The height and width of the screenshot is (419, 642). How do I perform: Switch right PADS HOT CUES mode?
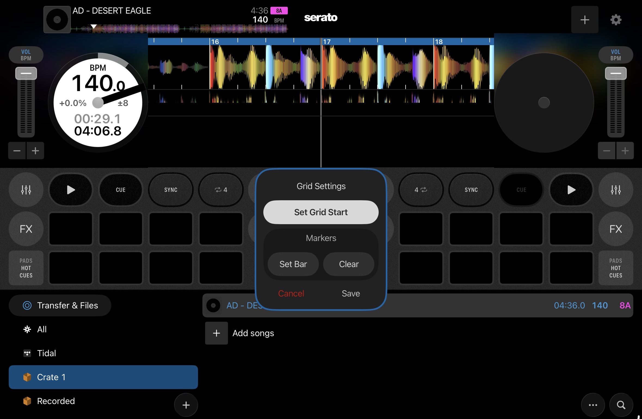616,268
